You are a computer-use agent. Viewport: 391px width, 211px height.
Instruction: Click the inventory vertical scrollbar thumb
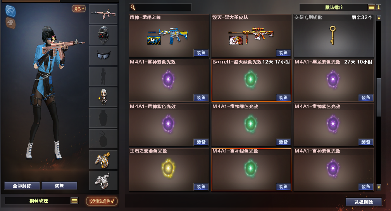(379, 97)
